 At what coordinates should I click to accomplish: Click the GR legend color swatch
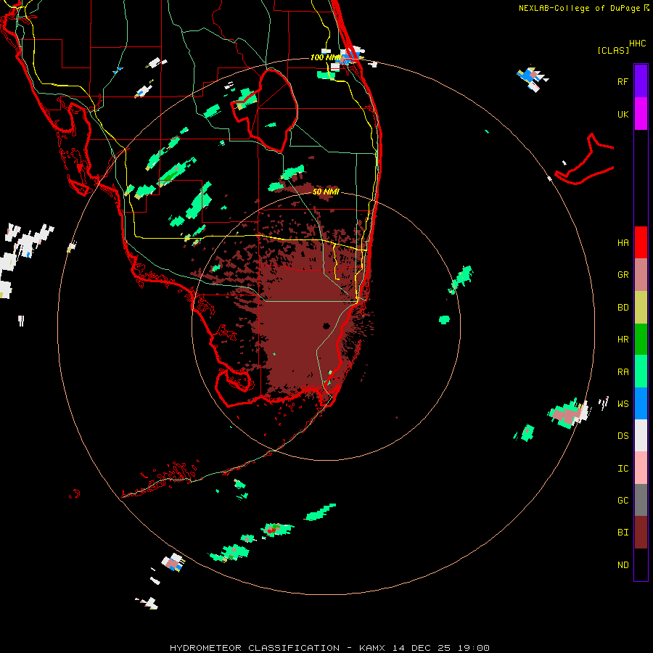(641, 275)
